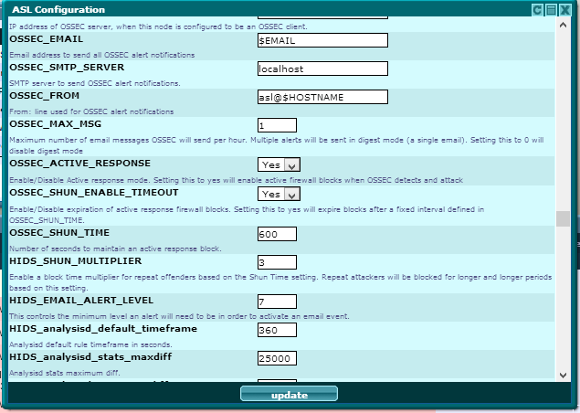Click 'Number of seconds to maintain' description
The width and height of the screenshot is (580, 413).
click(115, 249)
